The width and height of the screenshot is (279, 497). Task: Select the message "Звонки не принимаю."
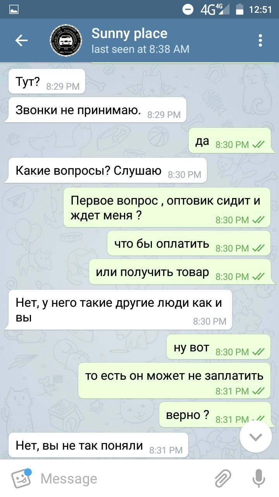96,110
